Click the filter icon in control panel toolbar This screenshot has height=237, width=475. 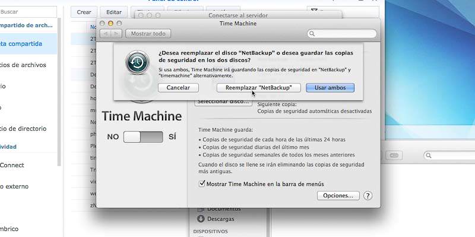315,11
